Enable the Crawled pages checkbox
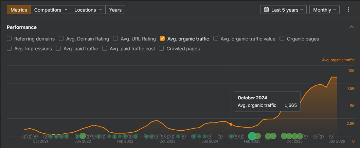Image resolution: width=360 pixels, height=148 pixels. click(x=161, y=48)
